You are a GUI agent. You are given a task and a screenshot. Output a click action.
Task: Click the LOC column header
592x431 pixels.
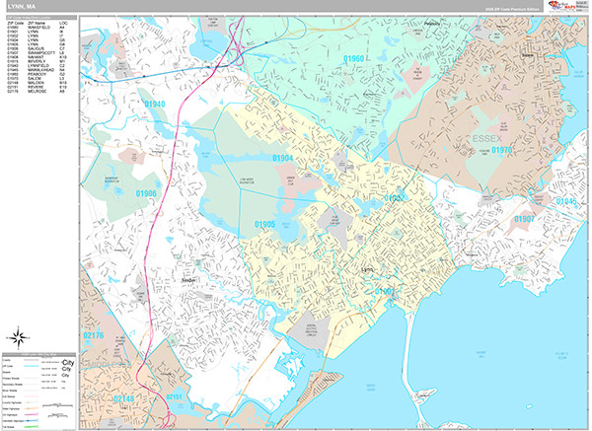coord(63,23)
